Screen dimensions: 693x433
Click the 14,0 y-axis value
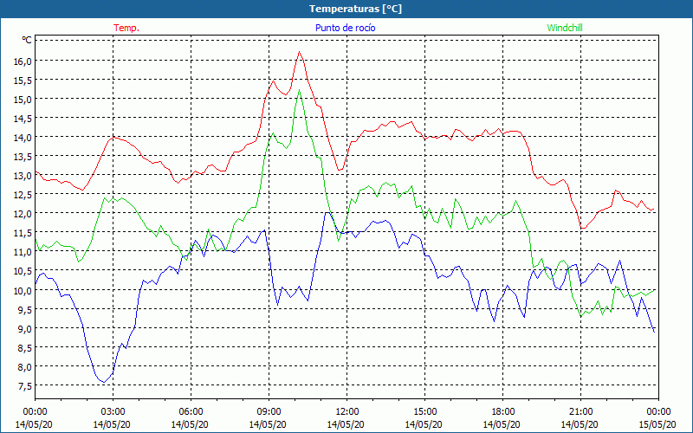click(23, 138)
